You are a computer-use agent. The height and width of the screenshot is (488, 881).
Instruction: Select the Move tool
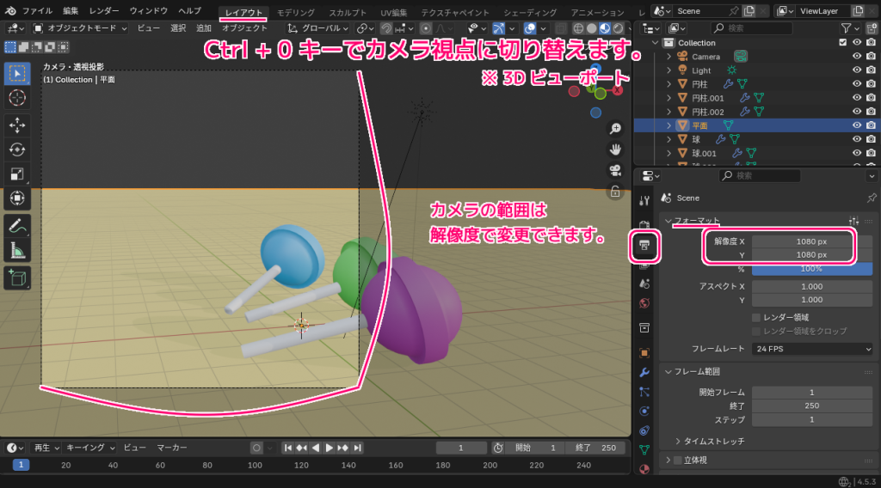17,125
